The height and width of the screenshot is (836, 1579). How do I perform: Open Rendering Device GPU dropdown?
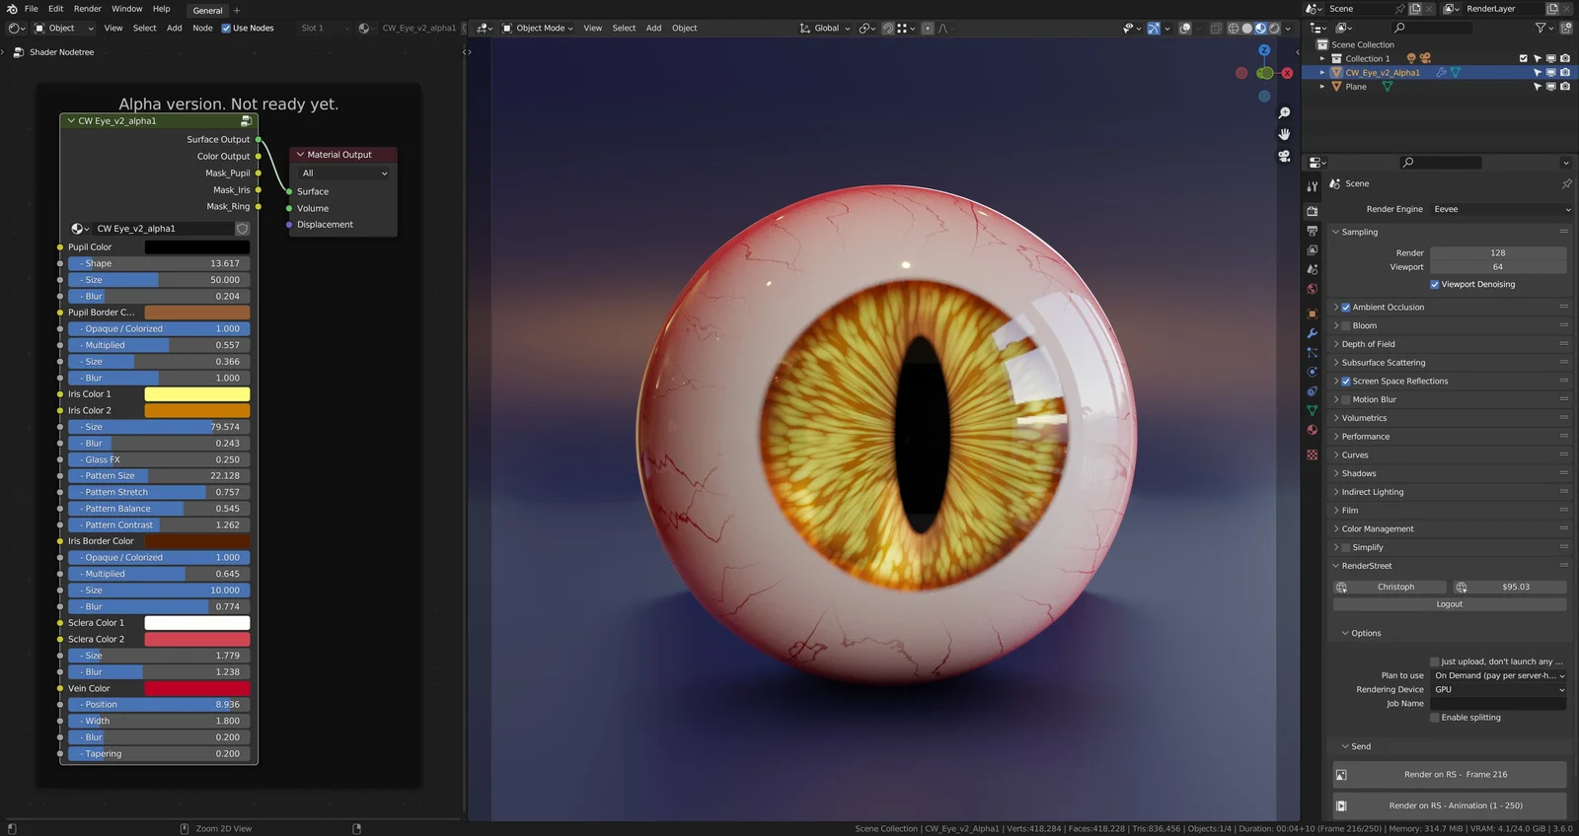coord(1499,690)
